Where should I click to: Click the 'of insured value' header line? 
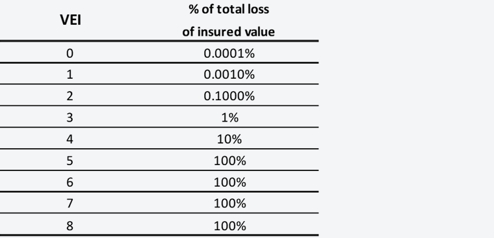228,31
